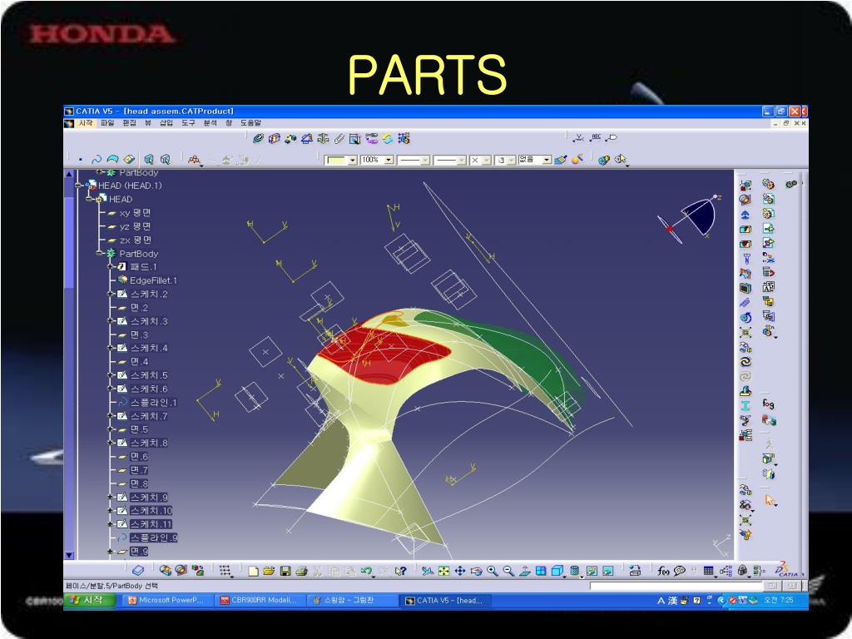Image resolution: width=852 pixels, height=639 pixels.
Task: Open the 편집 menu
Action: pos(129,123)
